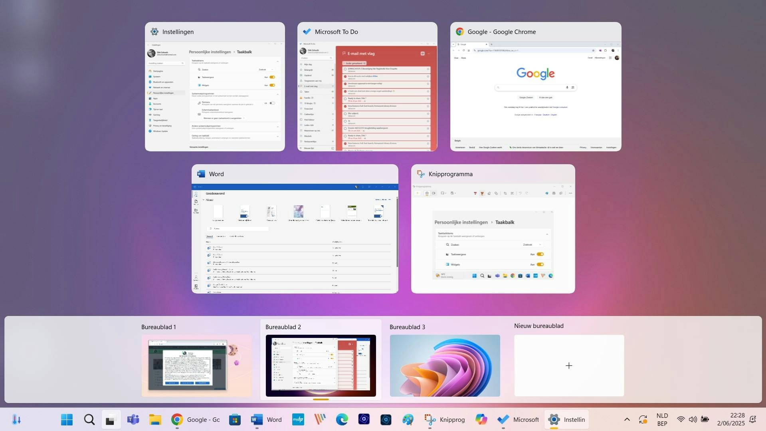Click the 'Bureaublad 1' desktop name label
This screenshot has width=766, height=431.
click(158, 327)
